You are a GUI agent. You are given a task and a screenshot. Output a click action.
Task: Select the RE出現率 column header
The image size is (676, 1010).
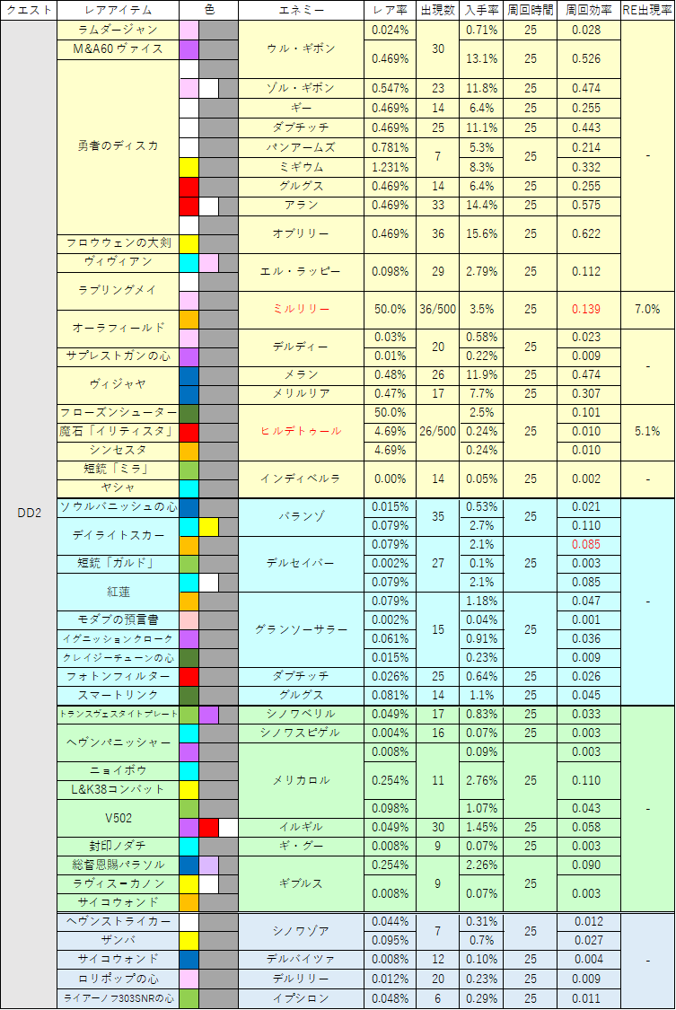pos(647,10)
